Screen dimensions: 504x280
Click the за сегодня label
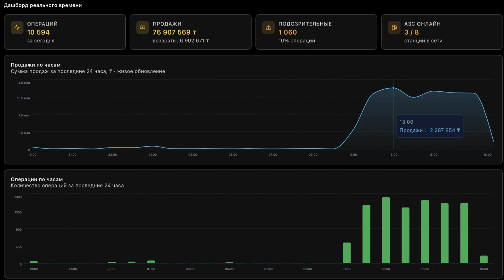tap(41, 41)
